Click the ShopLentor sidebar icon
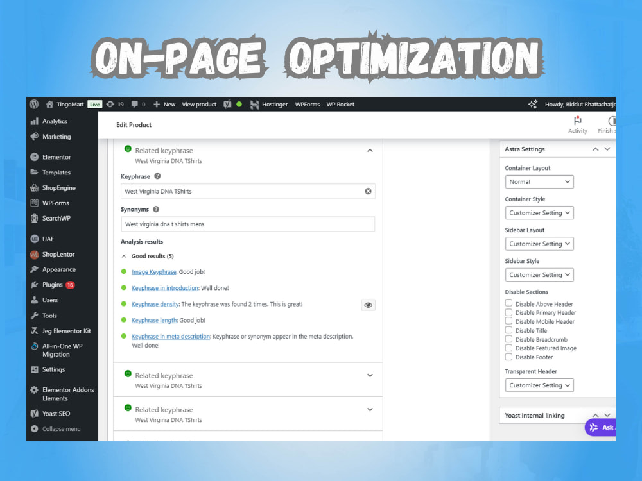Image resolution: width=642 pixels, height=481 pixels. (35, 254)
